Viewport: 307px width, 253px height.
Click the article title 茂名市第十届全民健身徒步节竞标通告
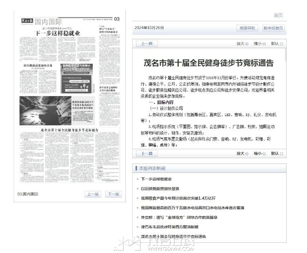click(x=209, y=63)
